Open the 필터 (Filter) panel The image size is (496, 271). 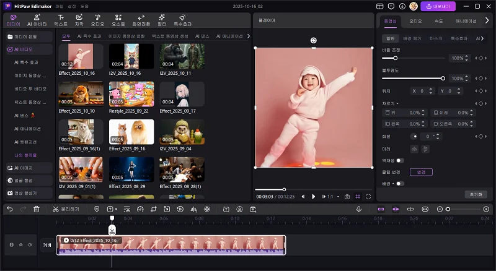coord(162,20)
